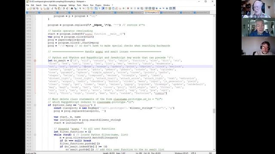Toggle Word Wrap in the toolbar
The image size is (275, 154).
[96, 9]
